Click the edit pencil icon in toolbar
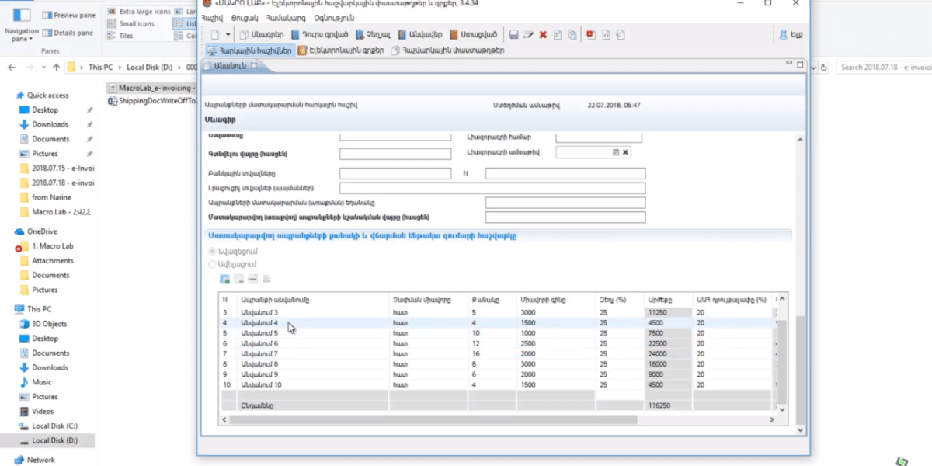Image resolution: width=932 pixels, height=466 pixels. [x=528, y=34]
